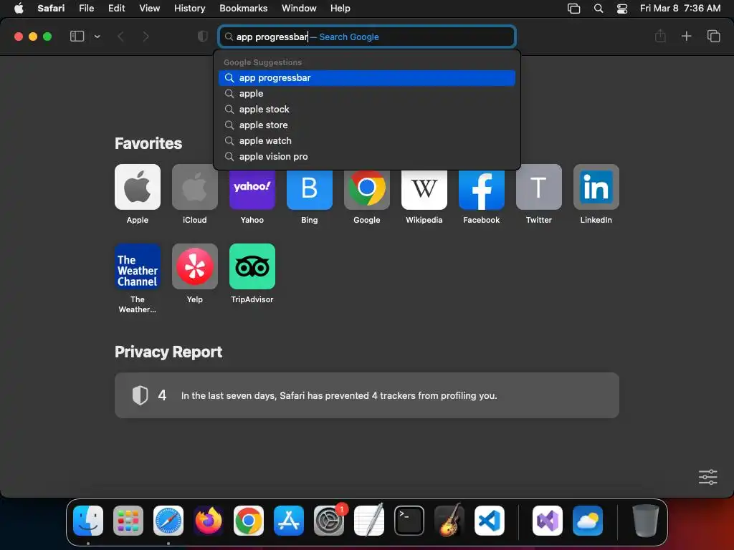
Task: Open the Bing favorite
Action: [x=310, y=189]
